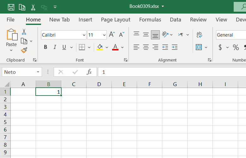Open Alignment settings dialog launcher
The image size is (246, 158).
(210, 60)
